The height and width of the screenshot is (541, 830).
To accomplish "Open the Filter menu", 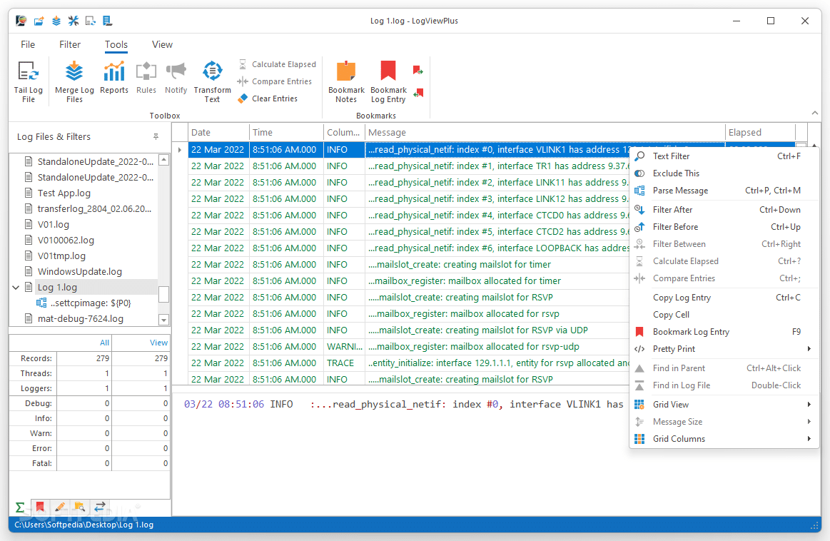I will click(x=69, y=44).
